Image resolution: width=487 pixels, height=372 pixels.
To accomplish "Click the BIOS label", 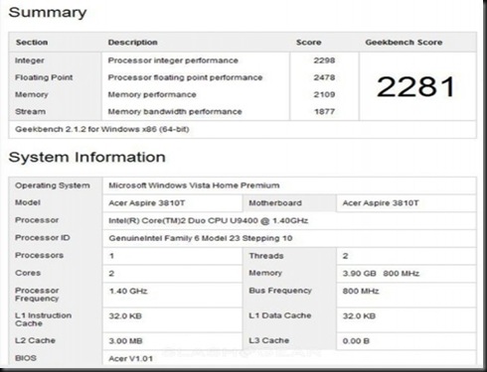I will [26, 358].
